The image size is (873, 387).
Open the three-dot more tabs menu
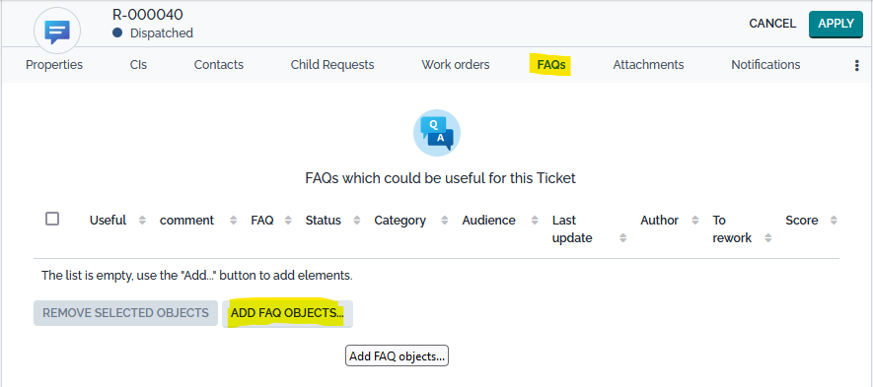coord(857,66)
